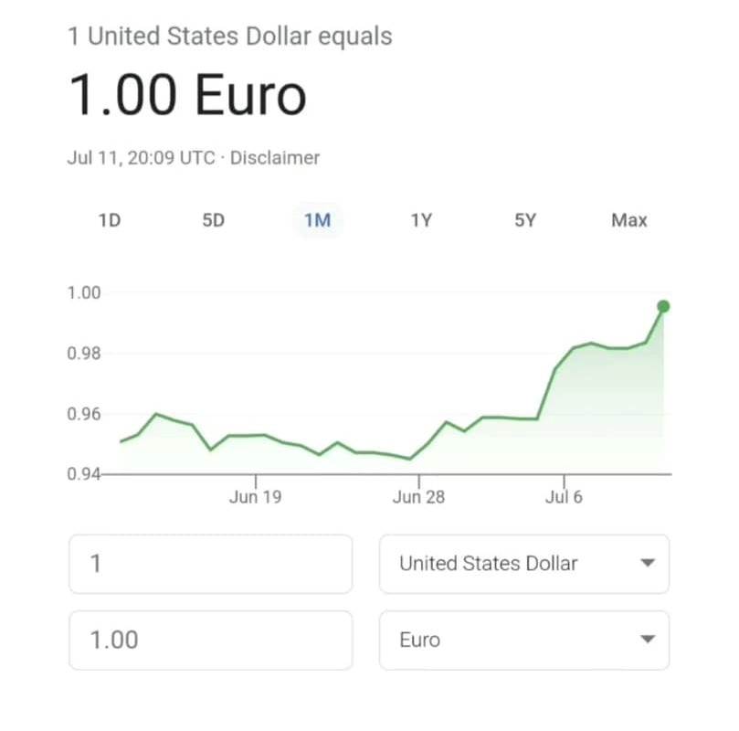Click the converted amount field showing 1.00
This screenshot has height=731, width=739.
pyautogui.click(x=210, y=640)
